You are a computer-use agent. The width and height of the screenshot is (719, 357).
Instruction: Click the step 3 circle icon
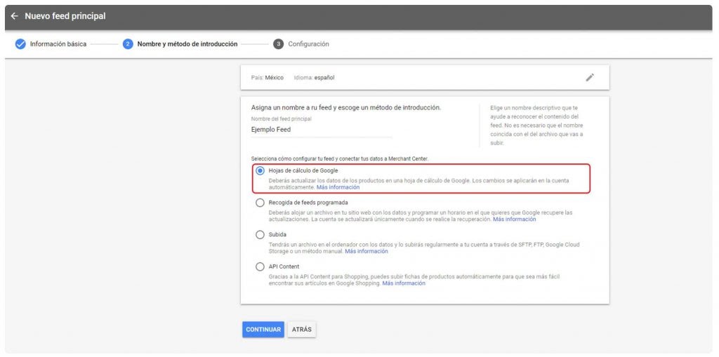pyautogui.click(x=278, y=44)
